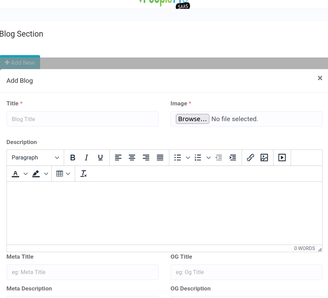Image resolution: width=328 pixels, height=298 pixels.
Task: Expand the numbered list style options
Action: pos(208,158)
